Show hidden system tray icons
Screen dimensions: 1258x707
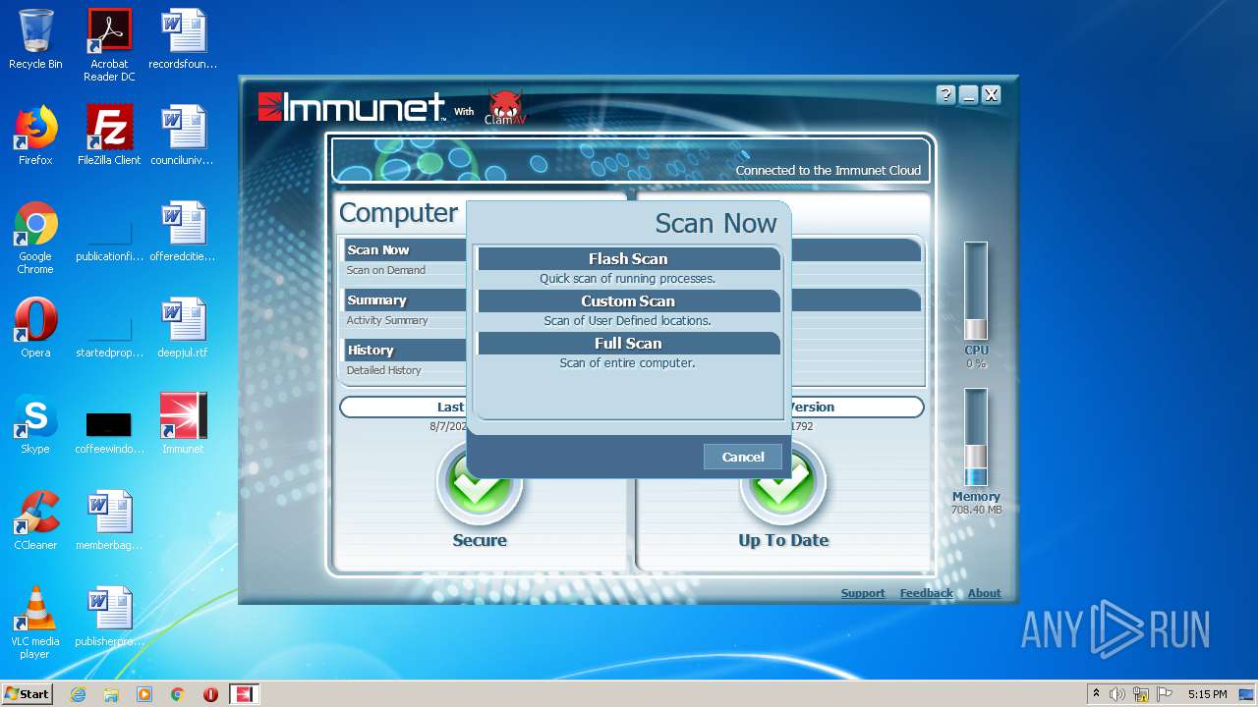pos(1096,693)
